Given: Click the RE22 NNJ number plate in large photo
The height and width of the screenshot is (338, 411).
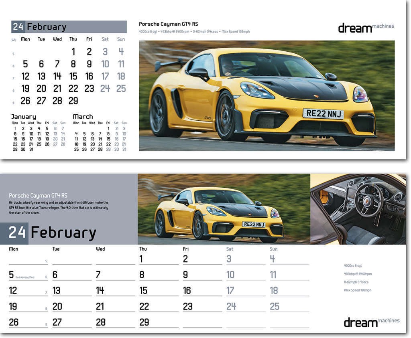Looking at the screenshot, I should point(324,113).
